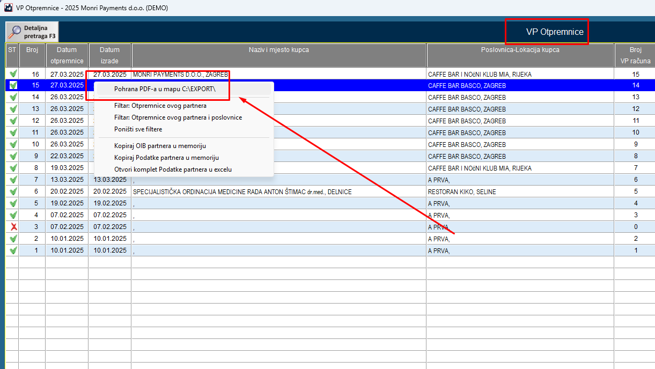Select SPECIJALISTIČKA ORDINACIJA MEDICINE RADA ANTON ŠTIMAC cell
This screenshot has height=369, width=655.
click(279, 191)
